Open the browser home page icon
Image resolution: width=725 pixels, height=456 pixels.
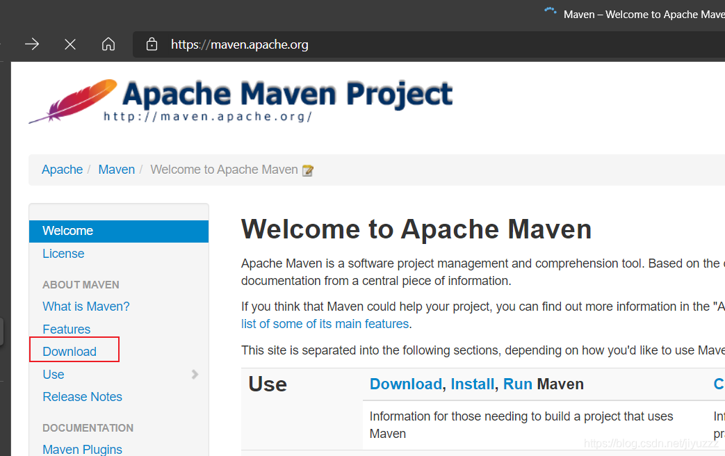click(108, 44)
